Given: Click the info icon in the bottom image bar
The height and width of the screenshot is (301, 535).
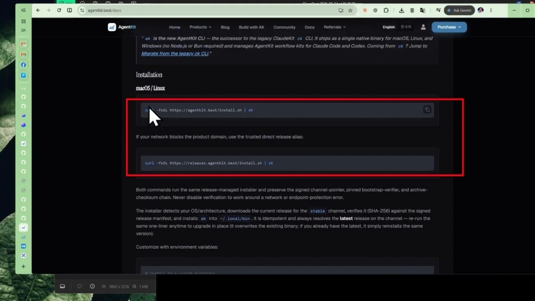Looking at the screenshot, I should (92, 286).
